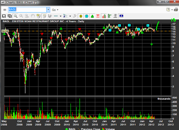The width and height of the screenshot is (179, 130).
Task: Toggle earnings E marker display
Action: coord(92,16)
